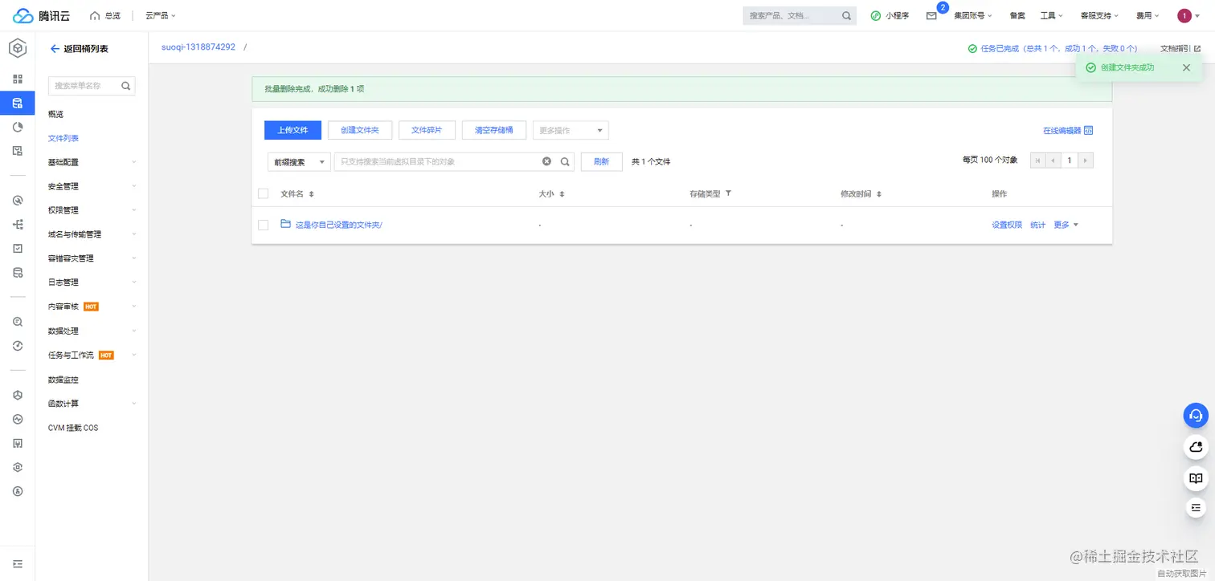The width and height of the screenshot is (1215, 581).
Task: Click the suoqi-1318874292 bucket breadcrumb
Action: [x=198, y=47]
